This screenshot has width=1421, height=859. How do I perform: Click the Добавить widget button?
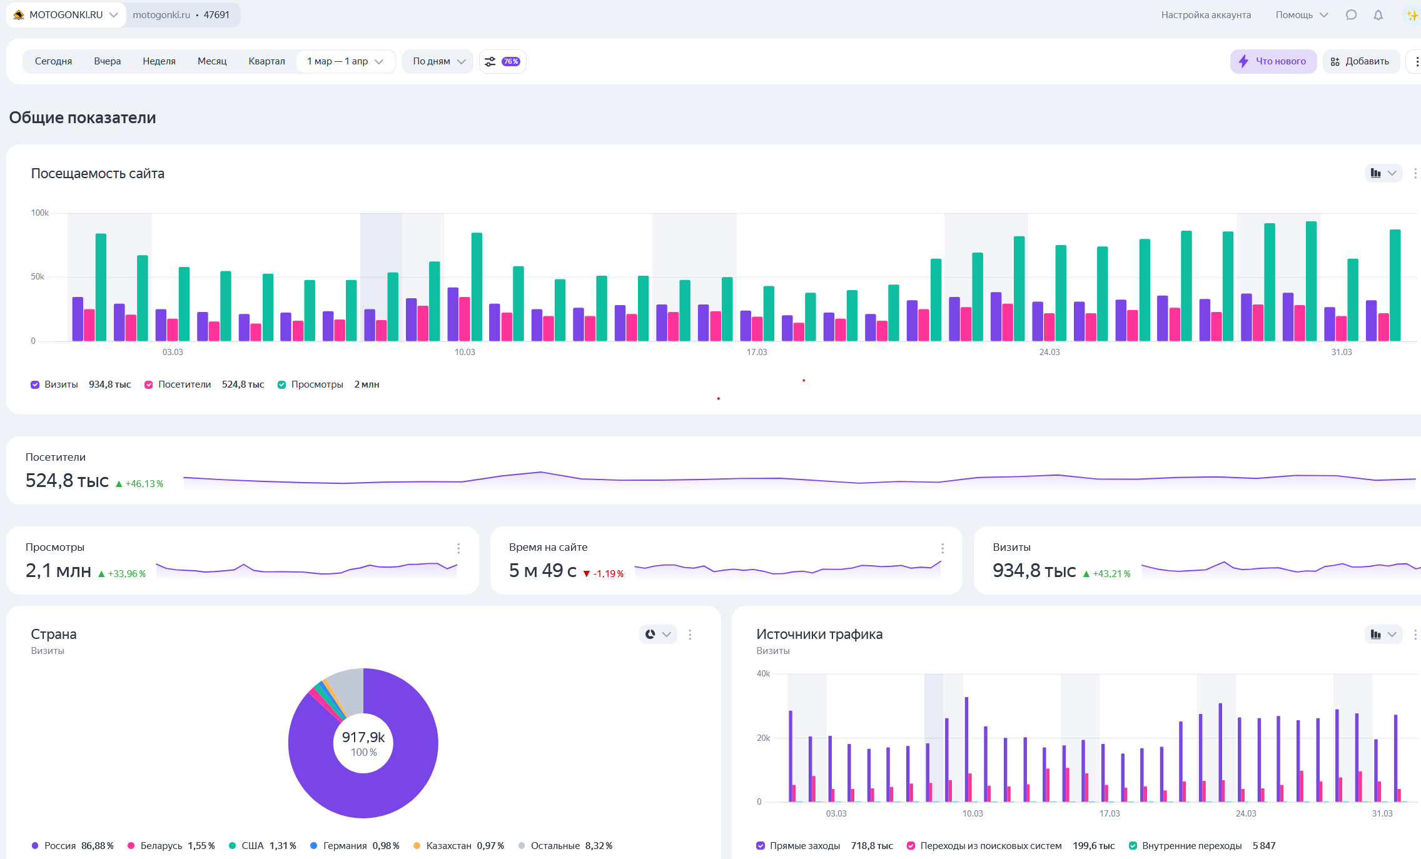pos(1360,61)
